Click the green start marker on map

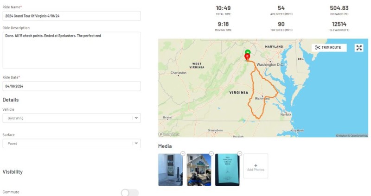pyautogui.click(x=248, y=52)
